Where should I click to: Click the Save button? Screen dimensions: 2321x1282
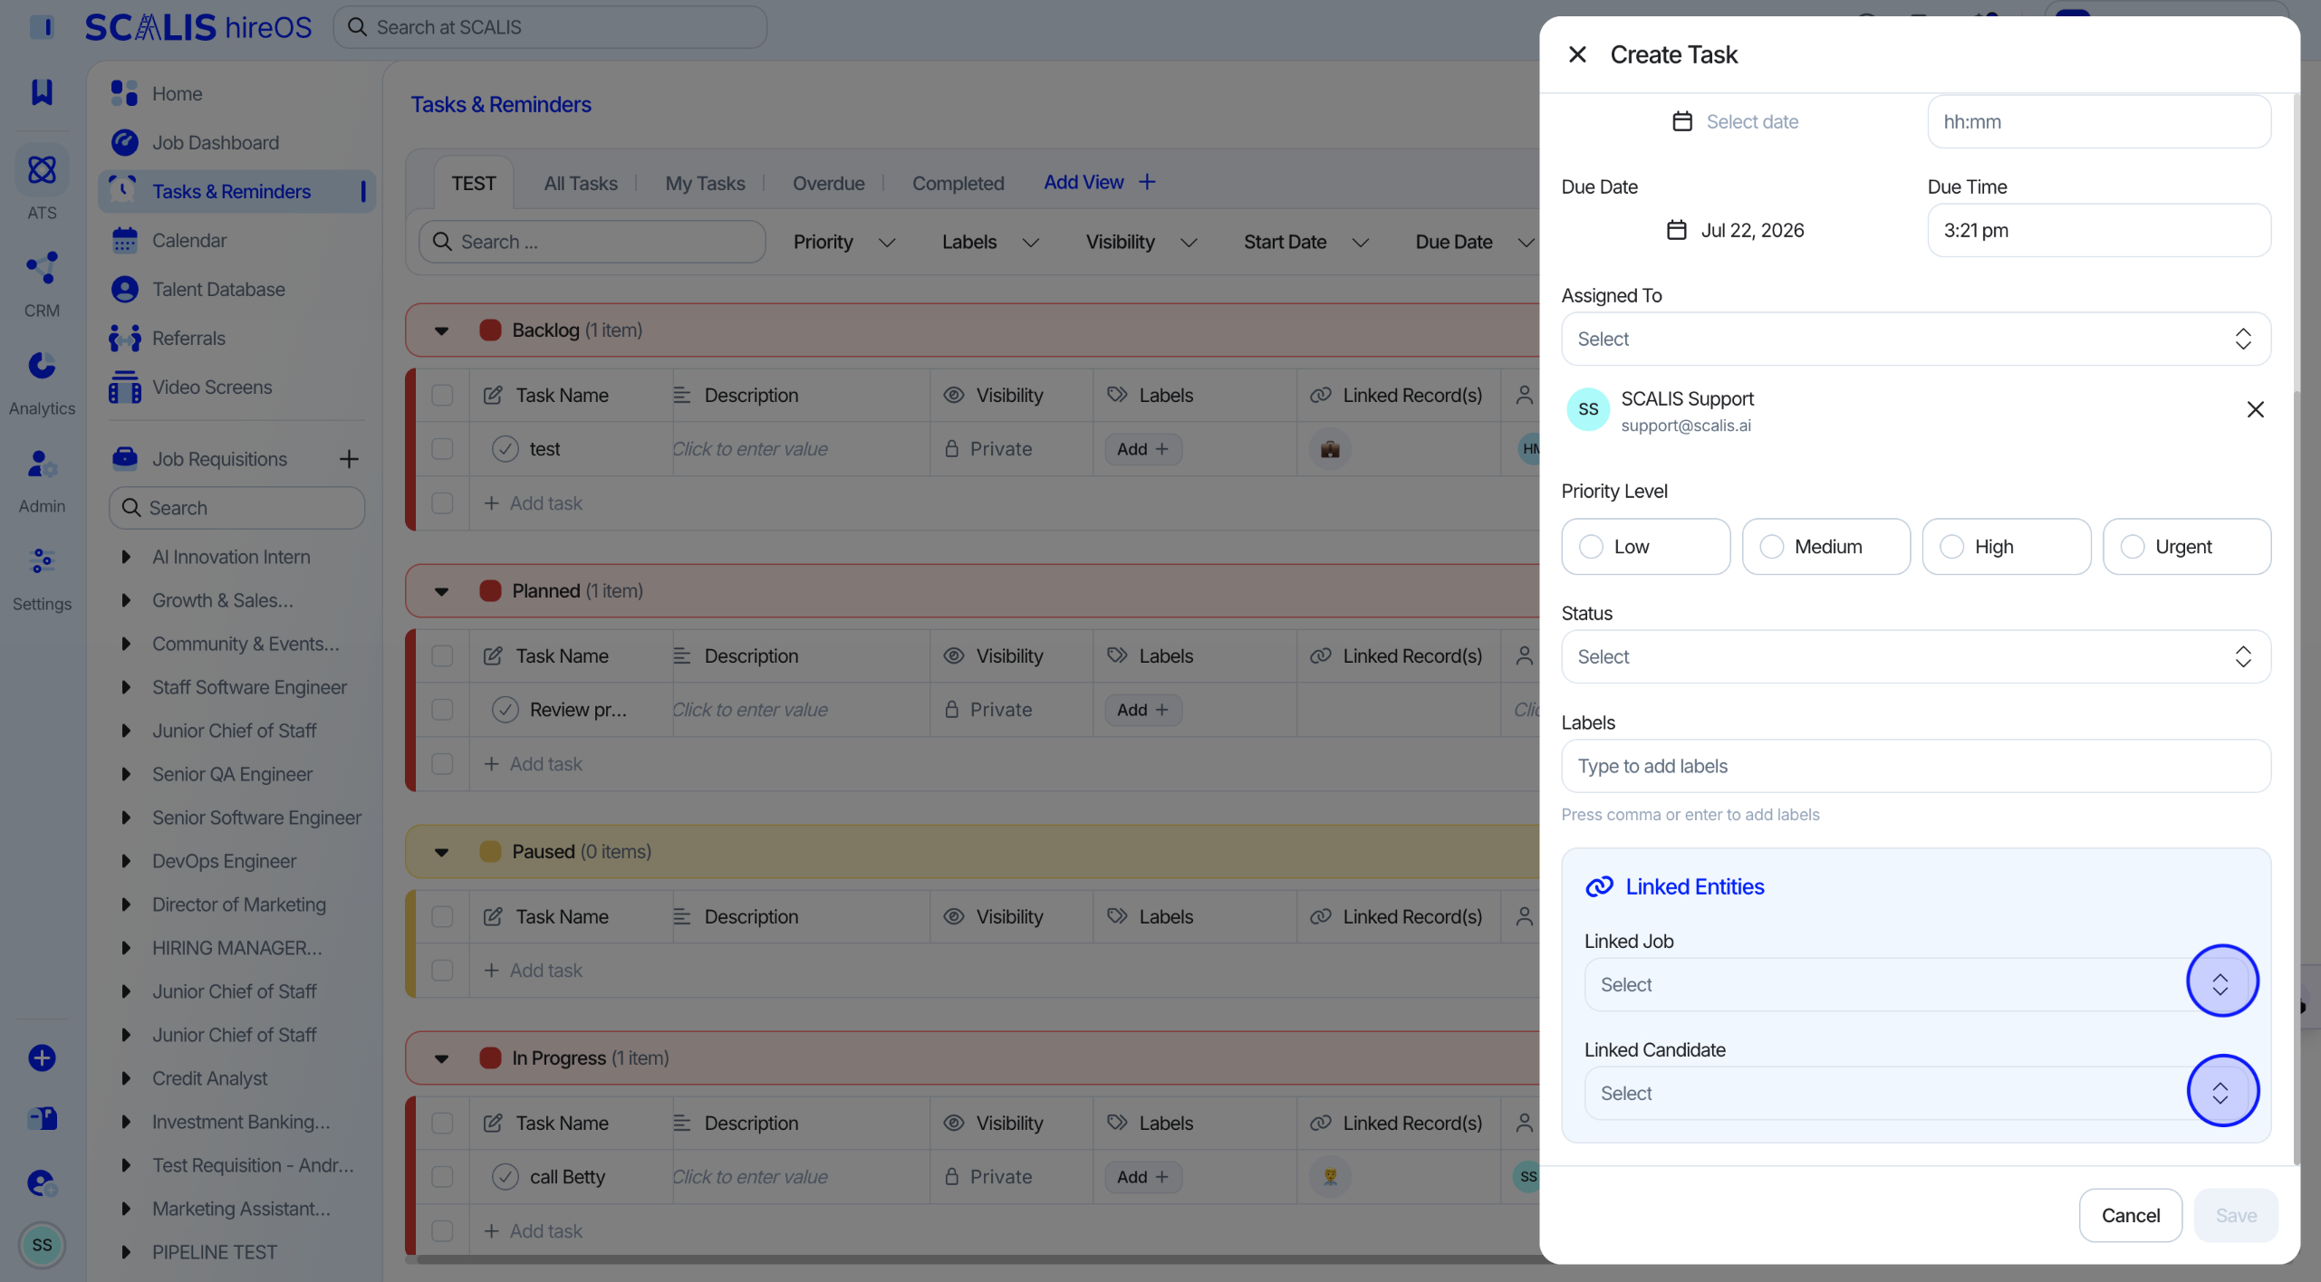2235,1215
